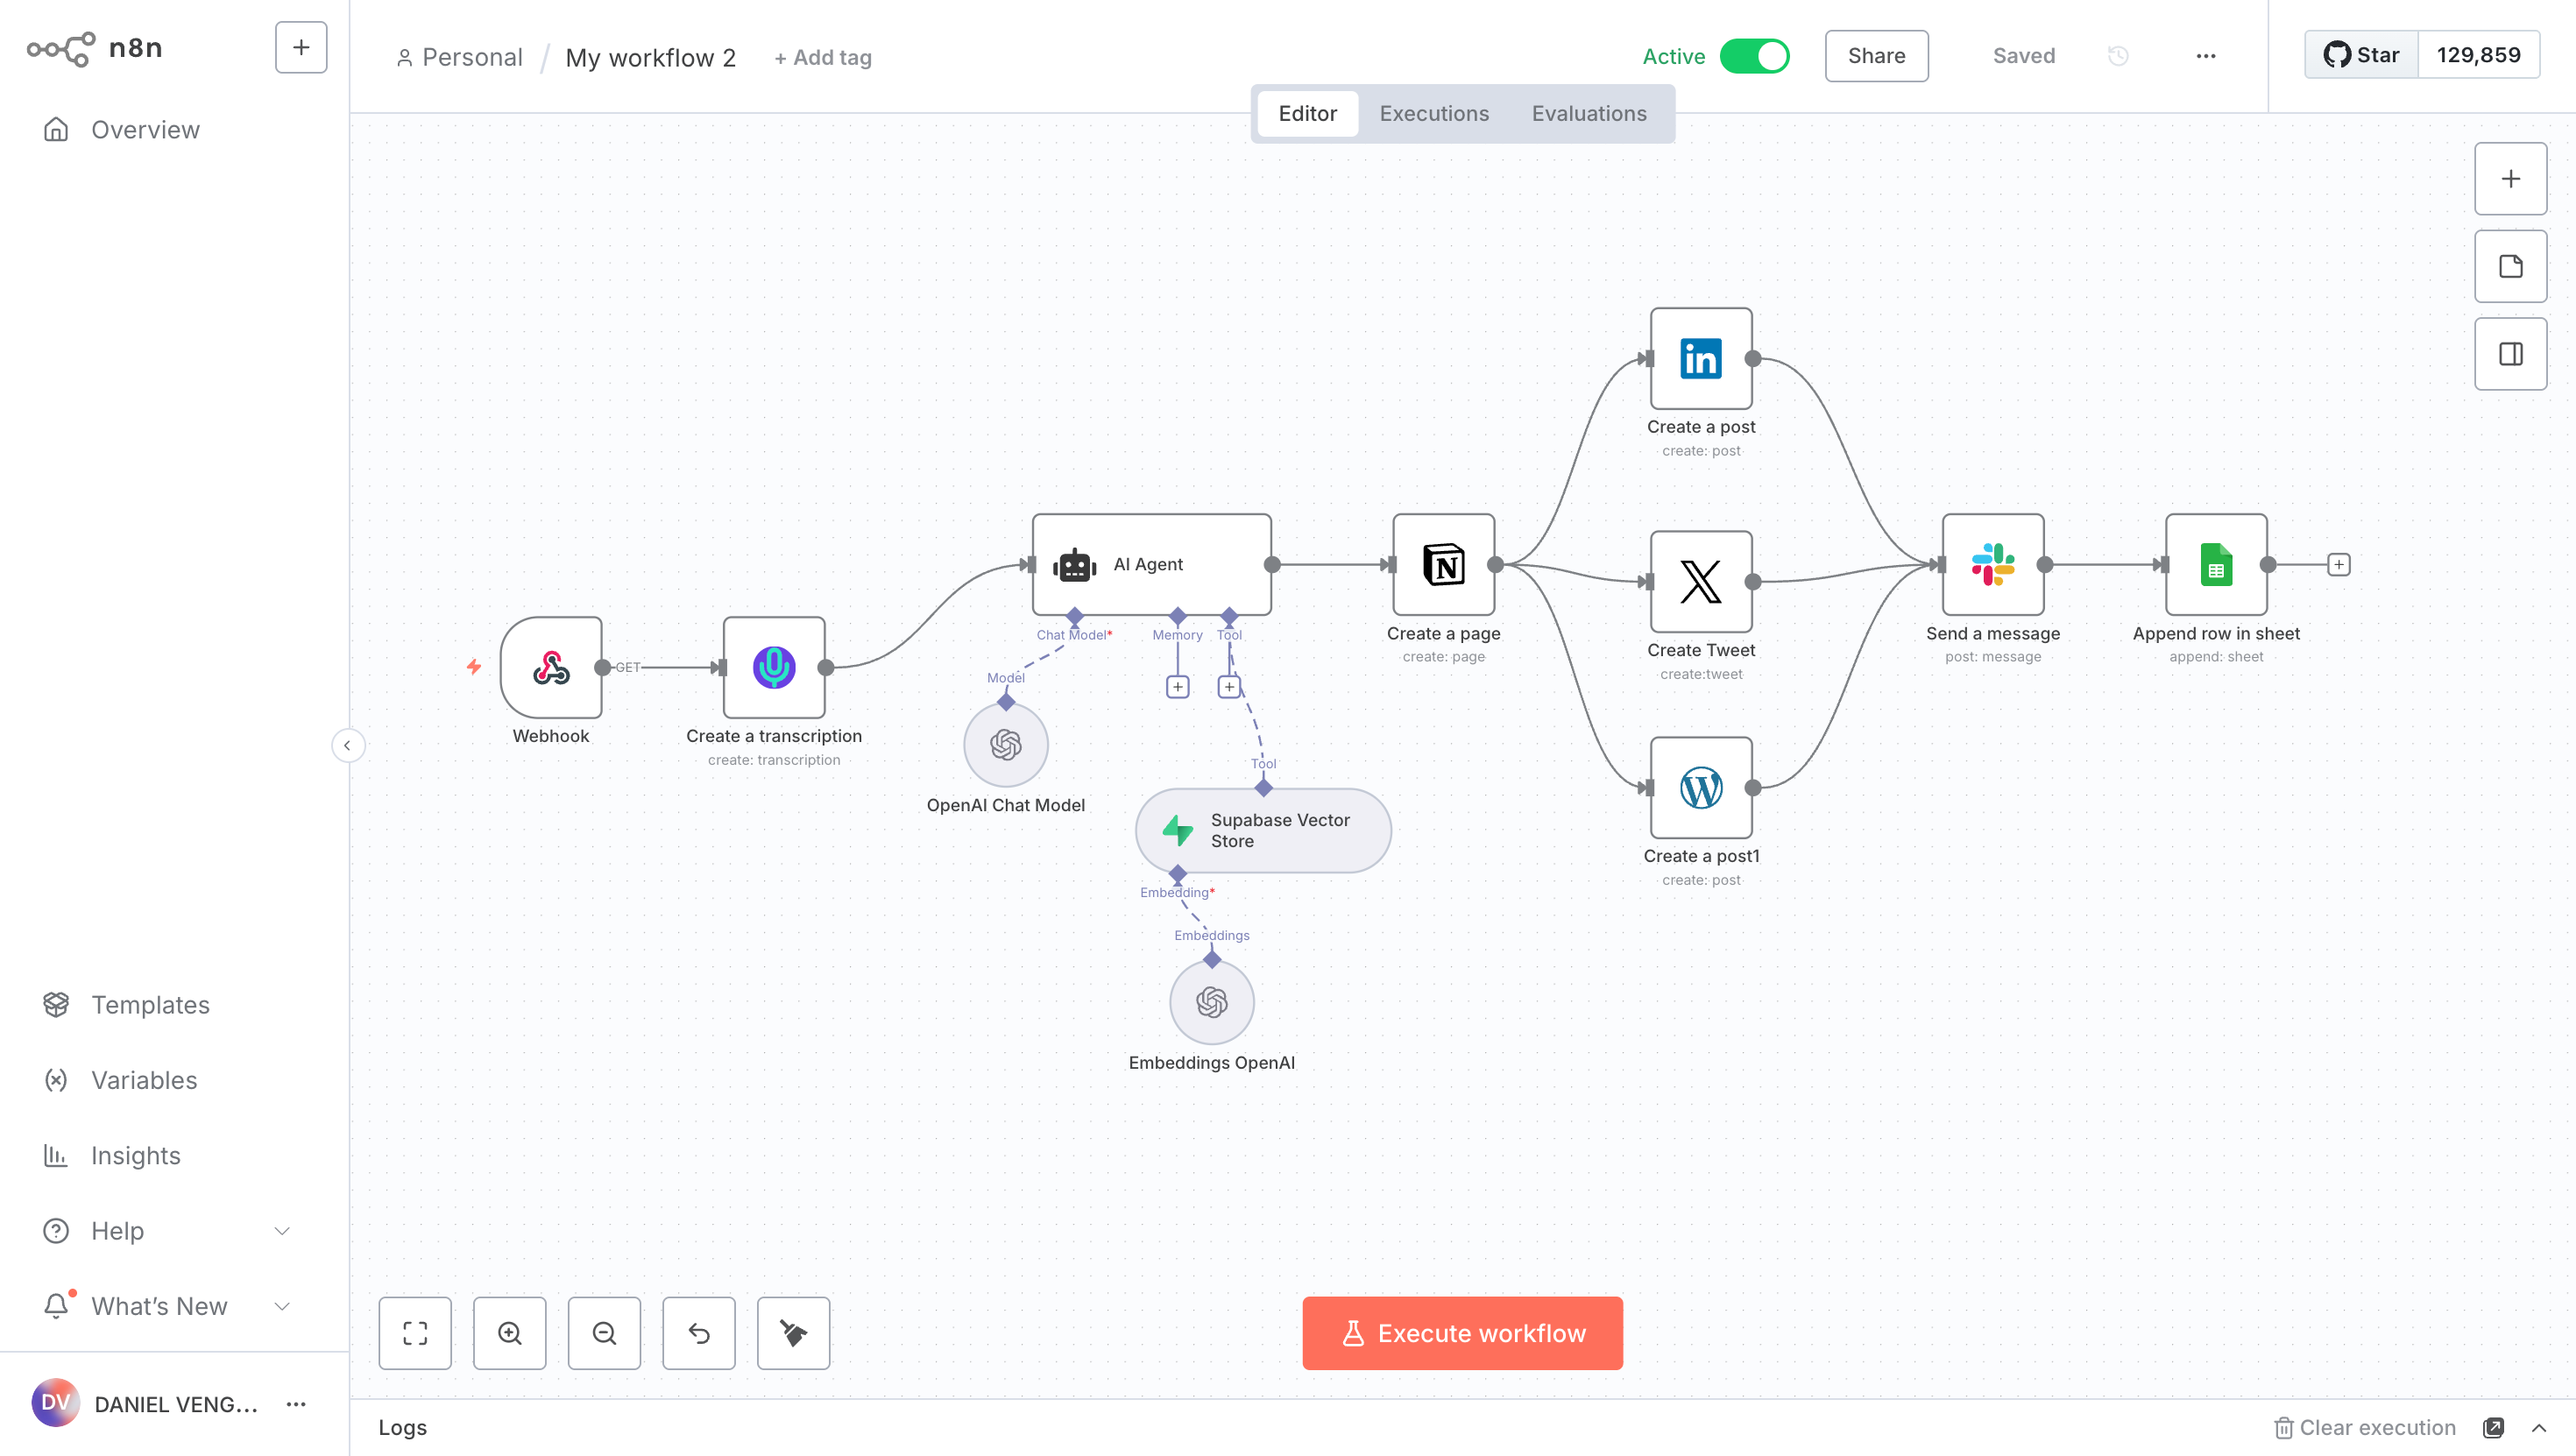Click the Webhook trigger lightning bolt

pyautogui.click(x=474, y=667)
